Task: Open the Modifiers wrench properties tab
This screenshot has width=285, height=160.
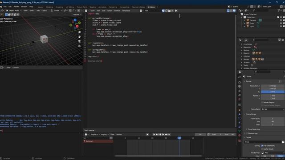Action: pos(240,114)
